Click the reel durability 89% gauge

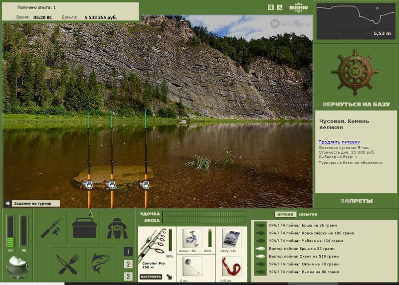coord(210,238)
